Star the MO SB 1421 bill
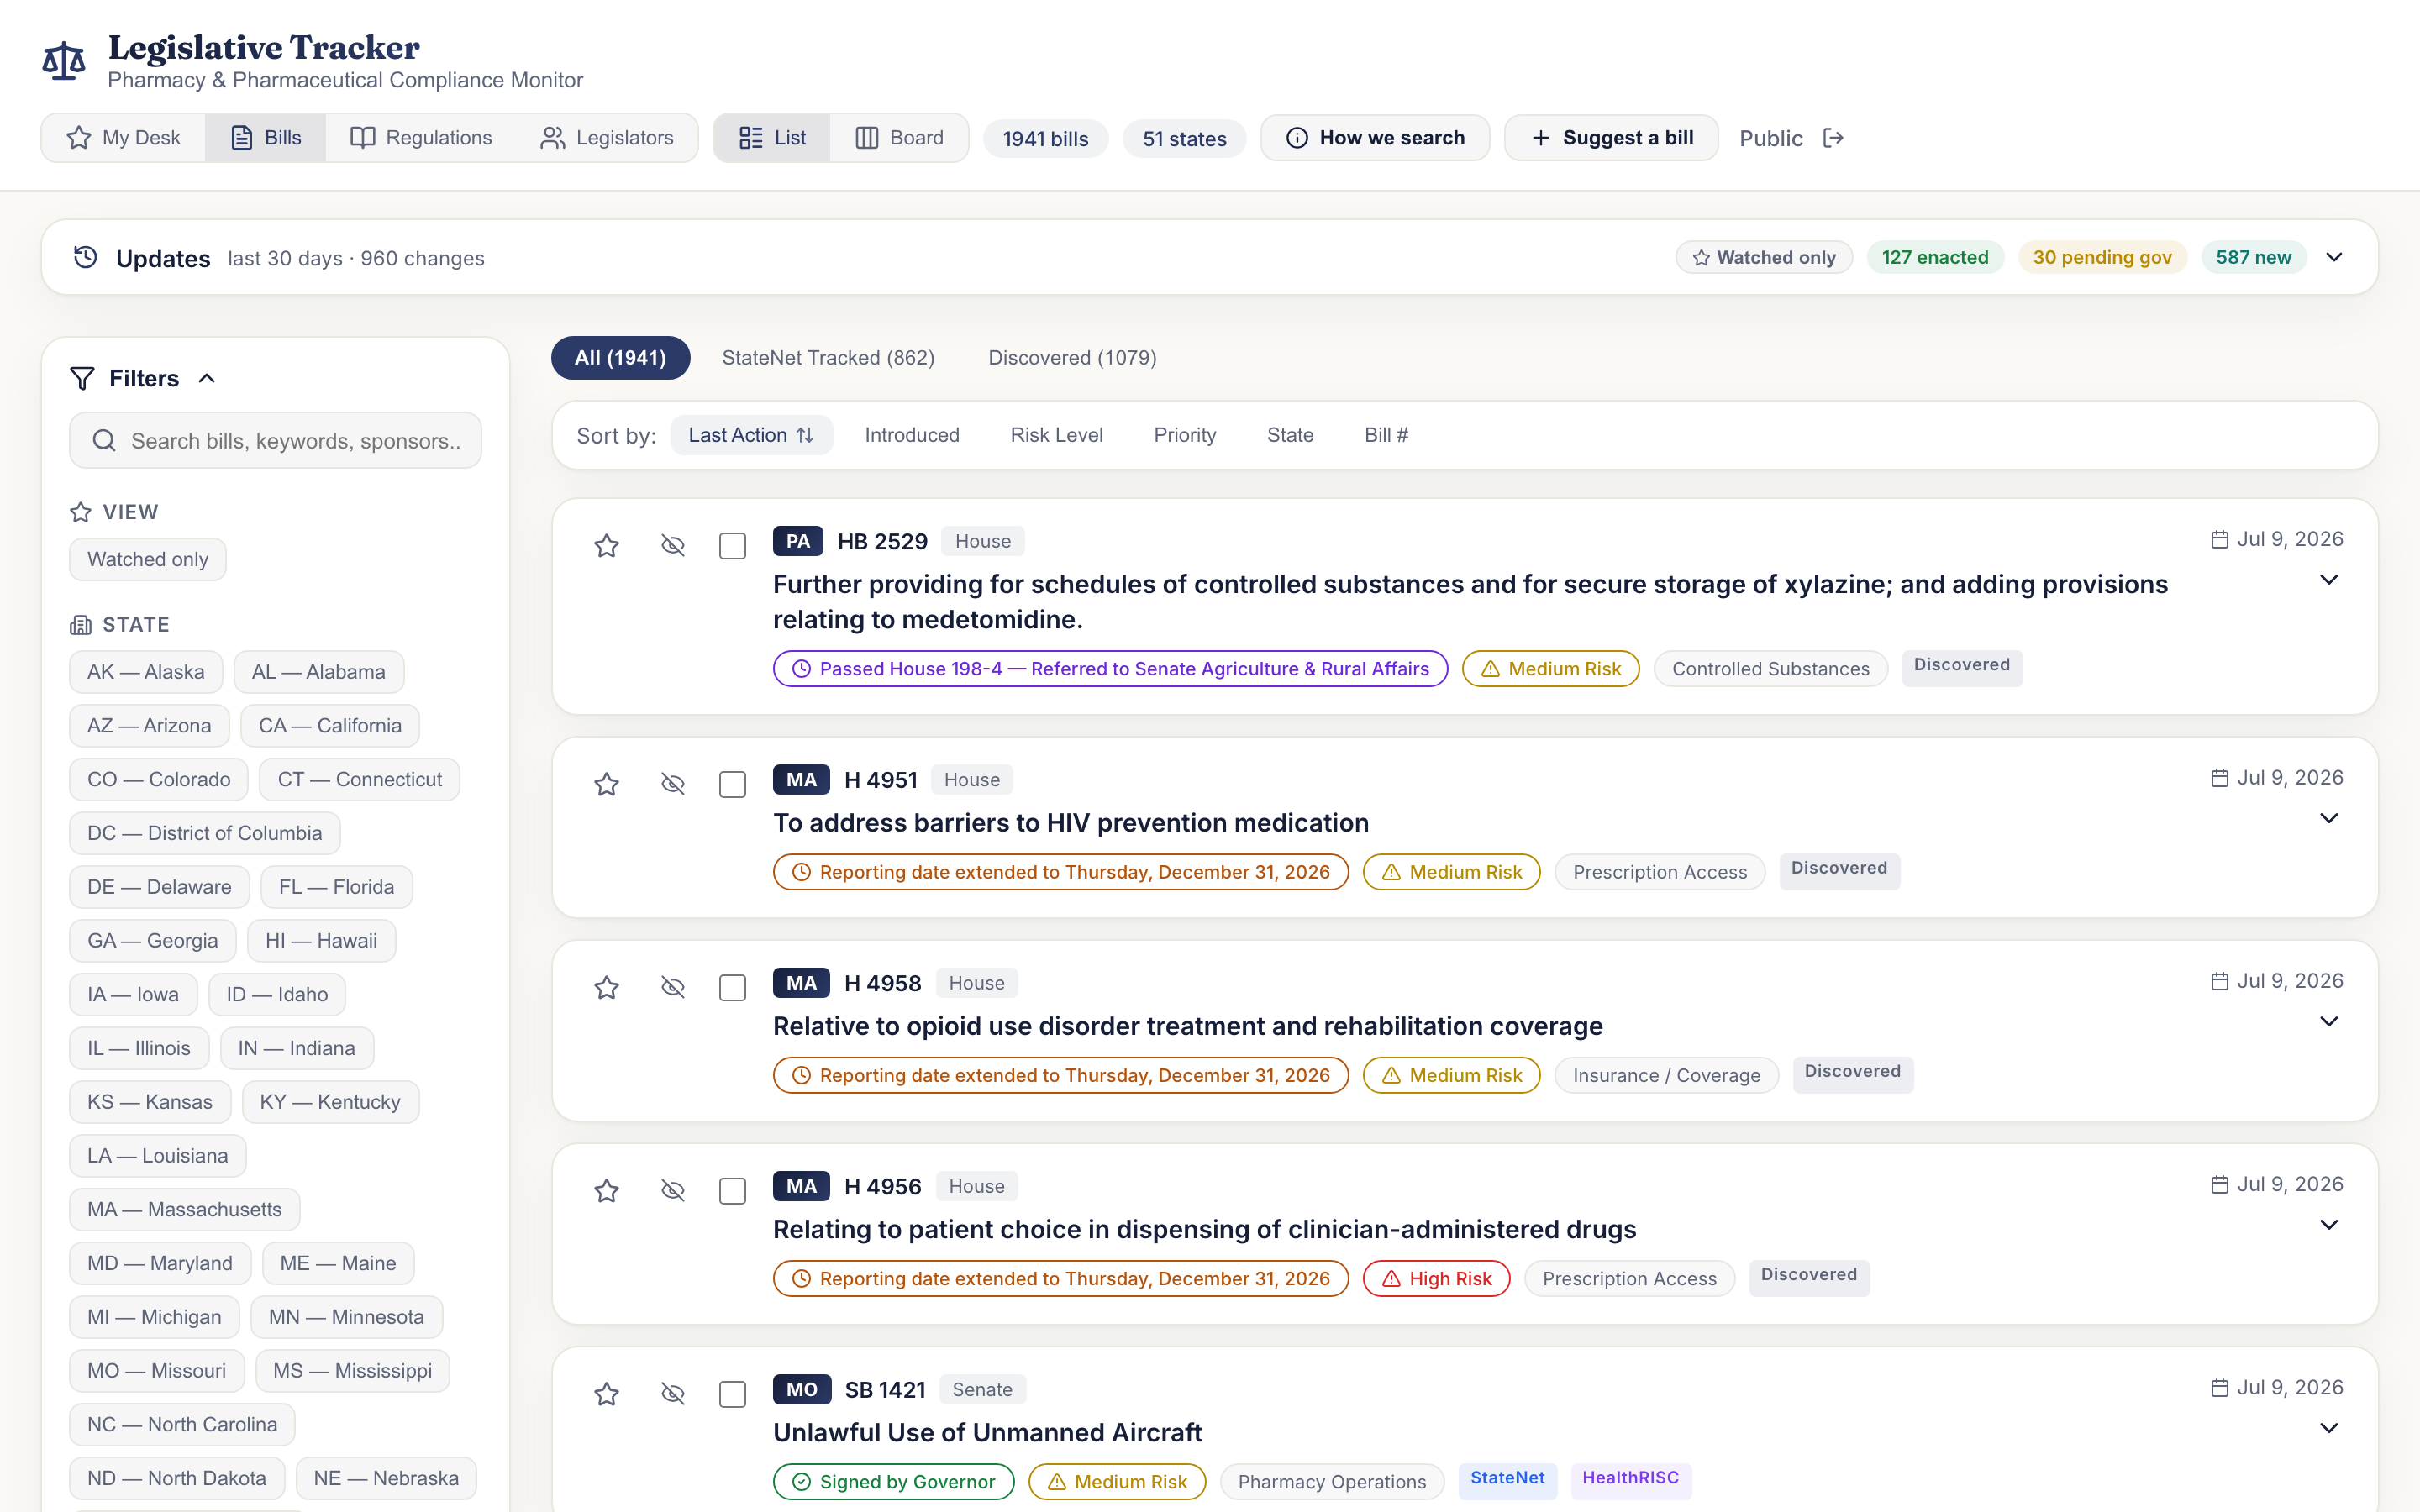 (x=607, y=1393)
